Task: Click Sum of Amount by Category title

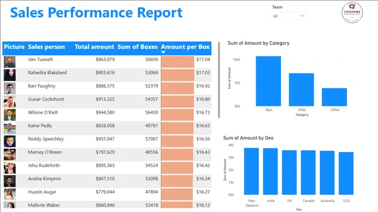Action: click(259, 43)
